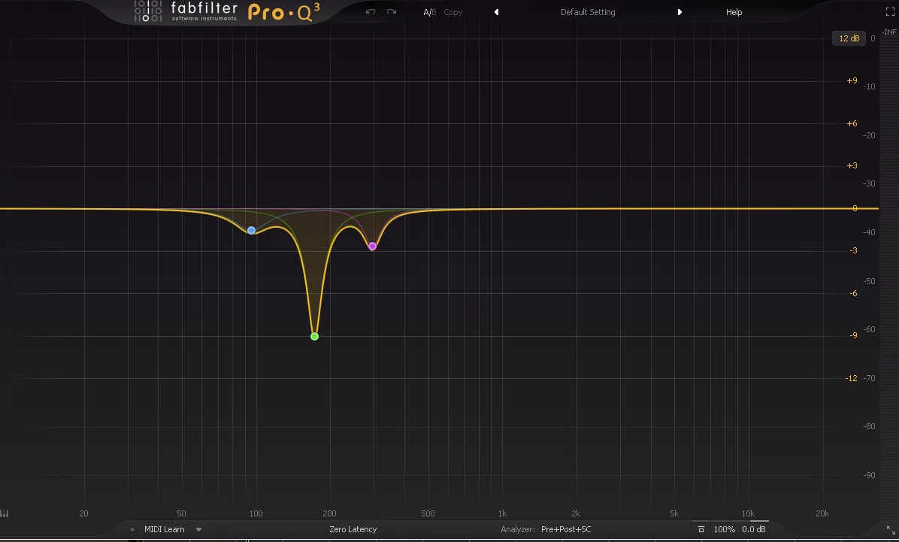Go to the next preset arrow

(x=680, y=12)
